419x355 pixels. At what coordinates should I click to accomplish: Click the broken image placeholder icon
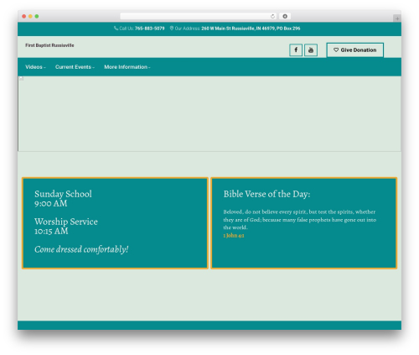point(22,79)
